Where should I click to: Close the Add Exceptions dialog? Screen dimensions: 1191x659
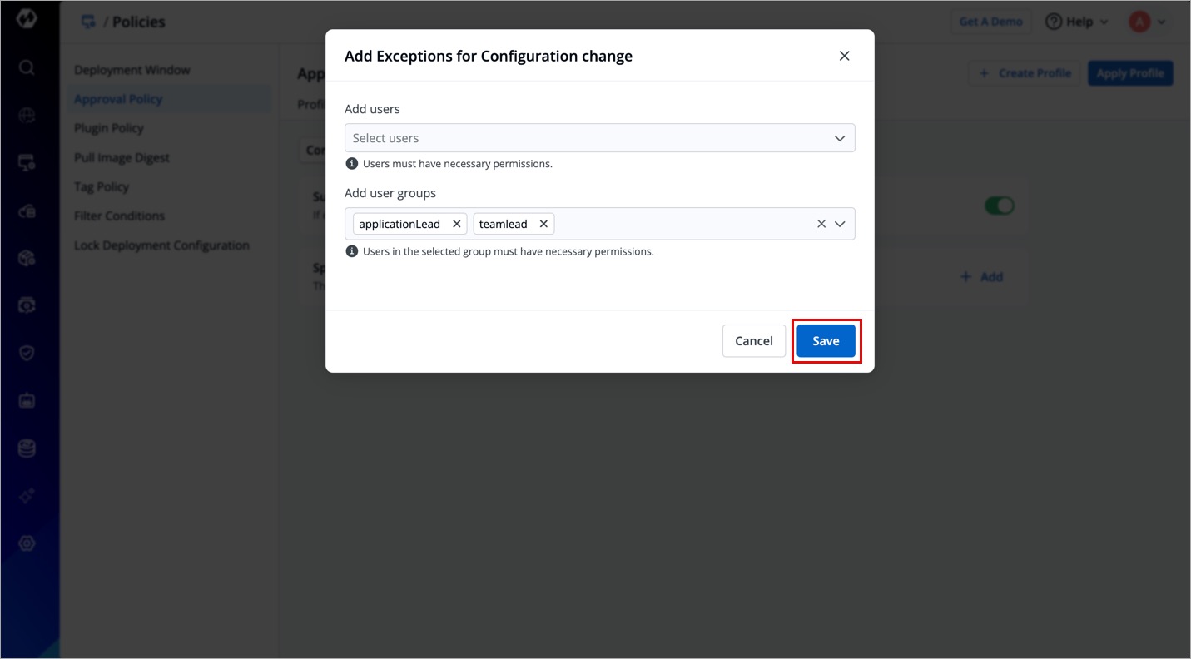pyautogui.click(x=844, y=56)
